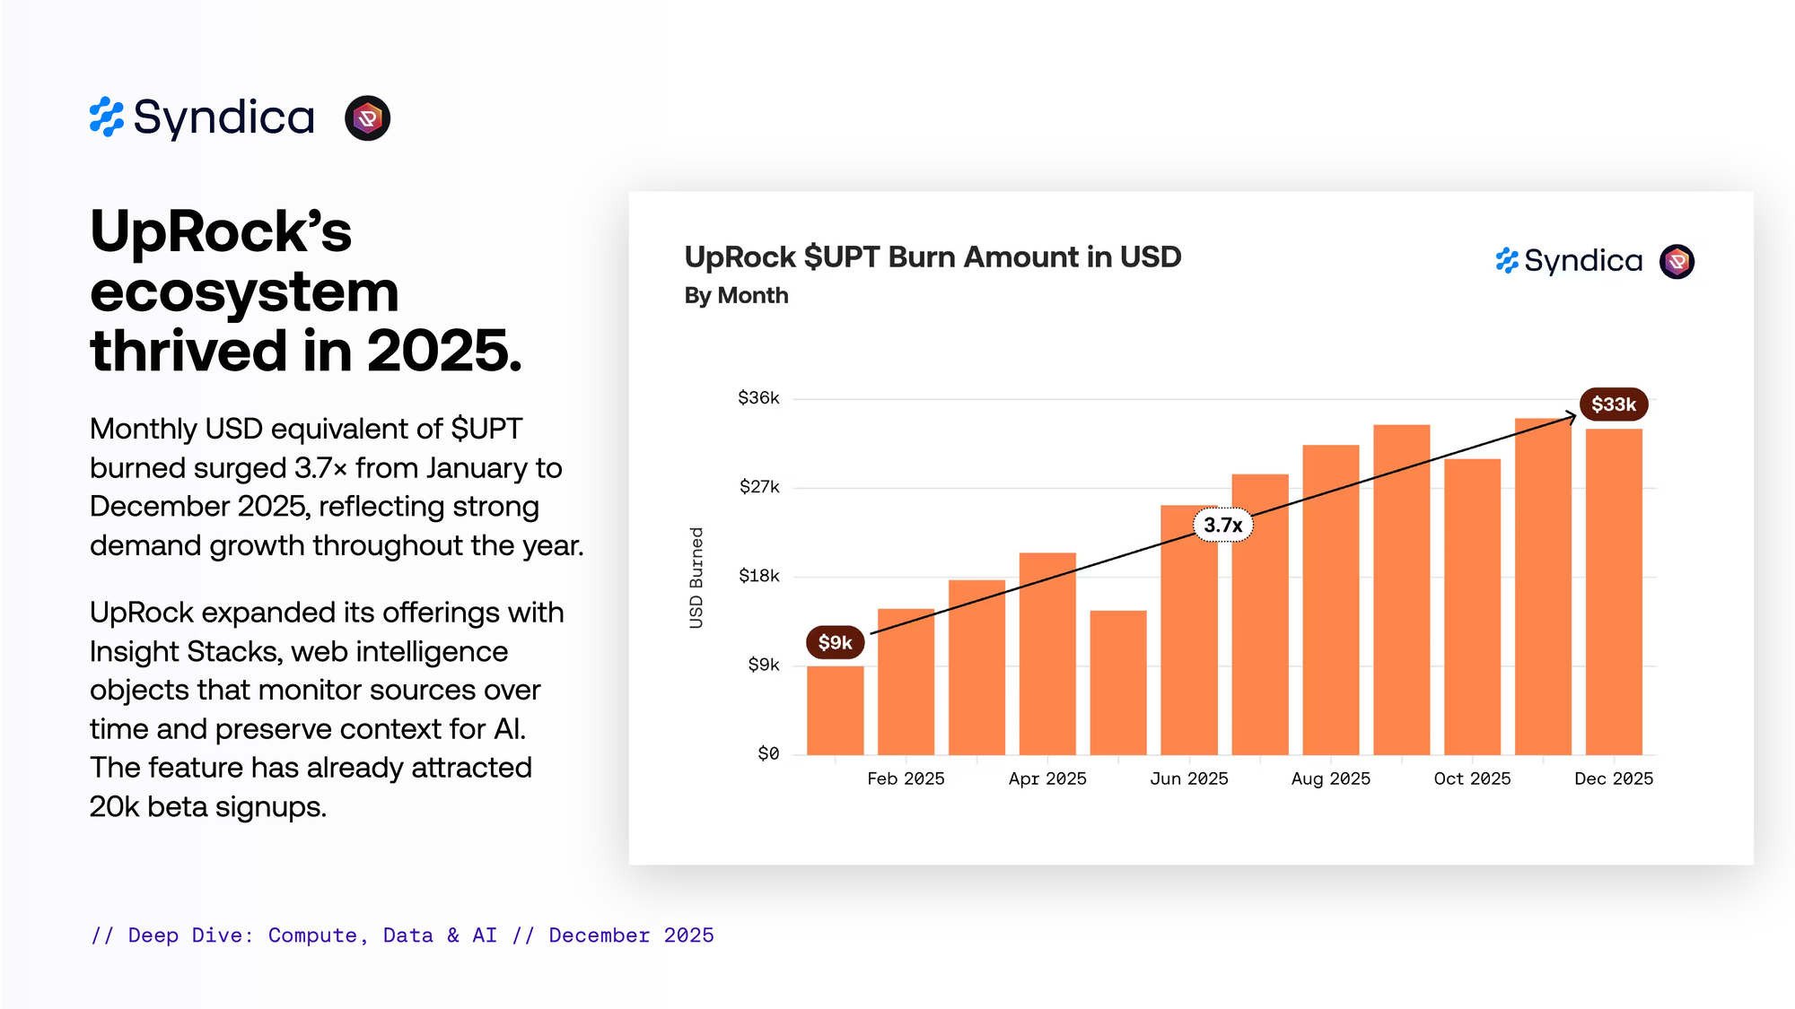Click the shorter May 2025 bar
This screenshot has height=1009, width=1795.
point(1118,682)
